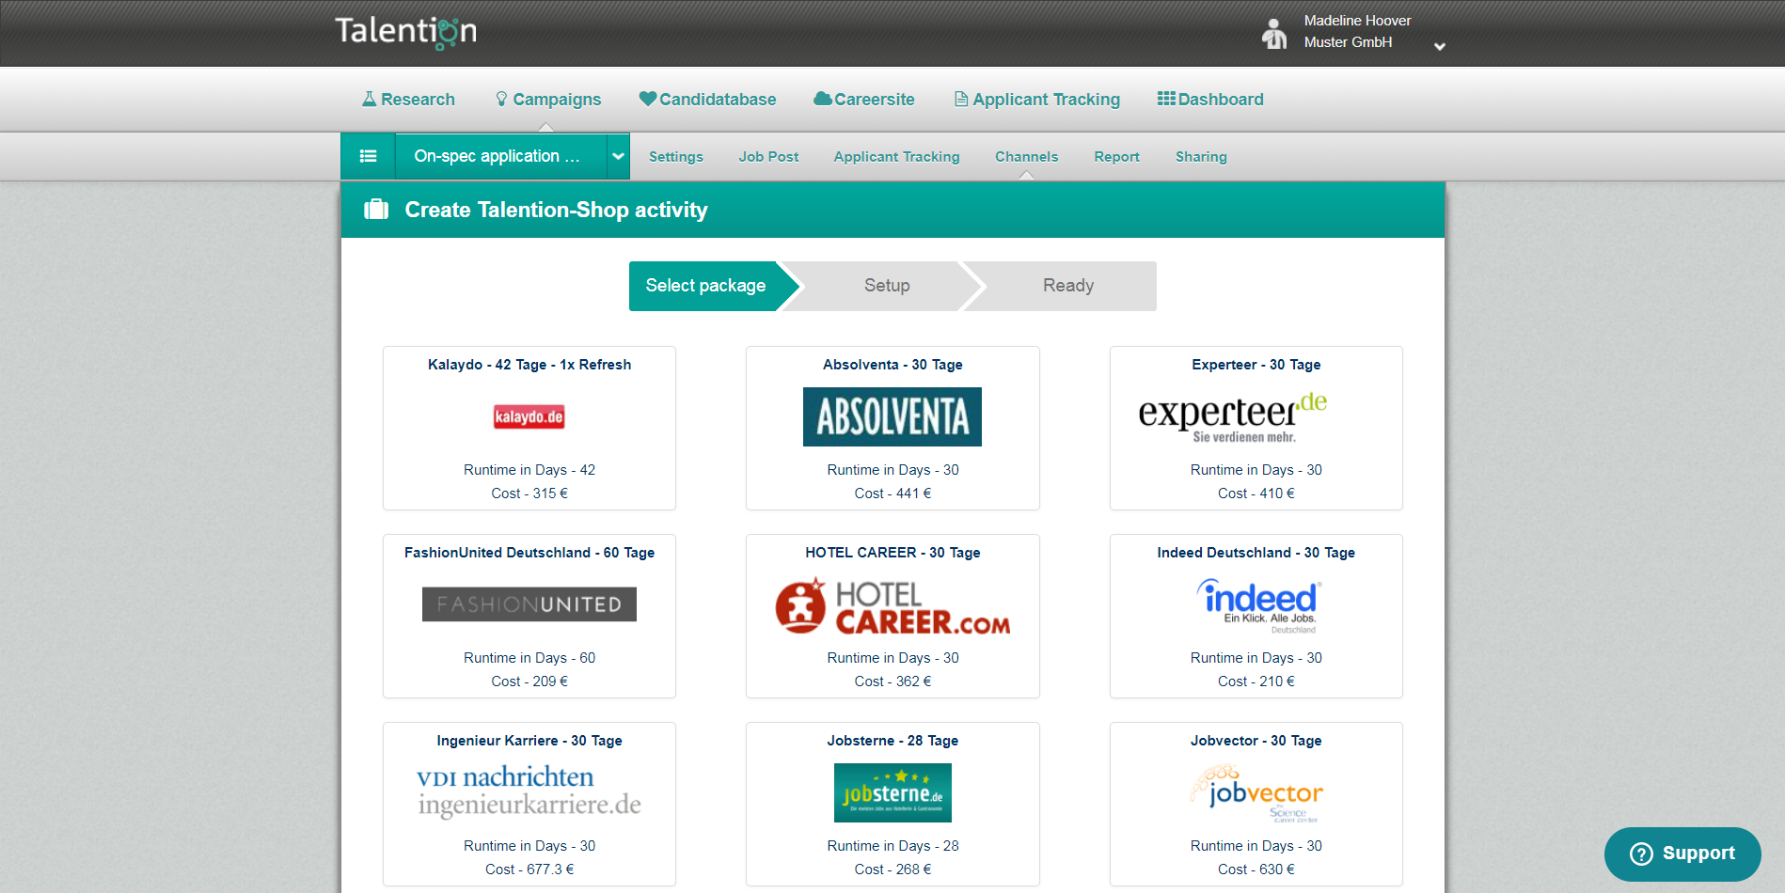Click Runtime in Days - 28 text

[892, 846]
